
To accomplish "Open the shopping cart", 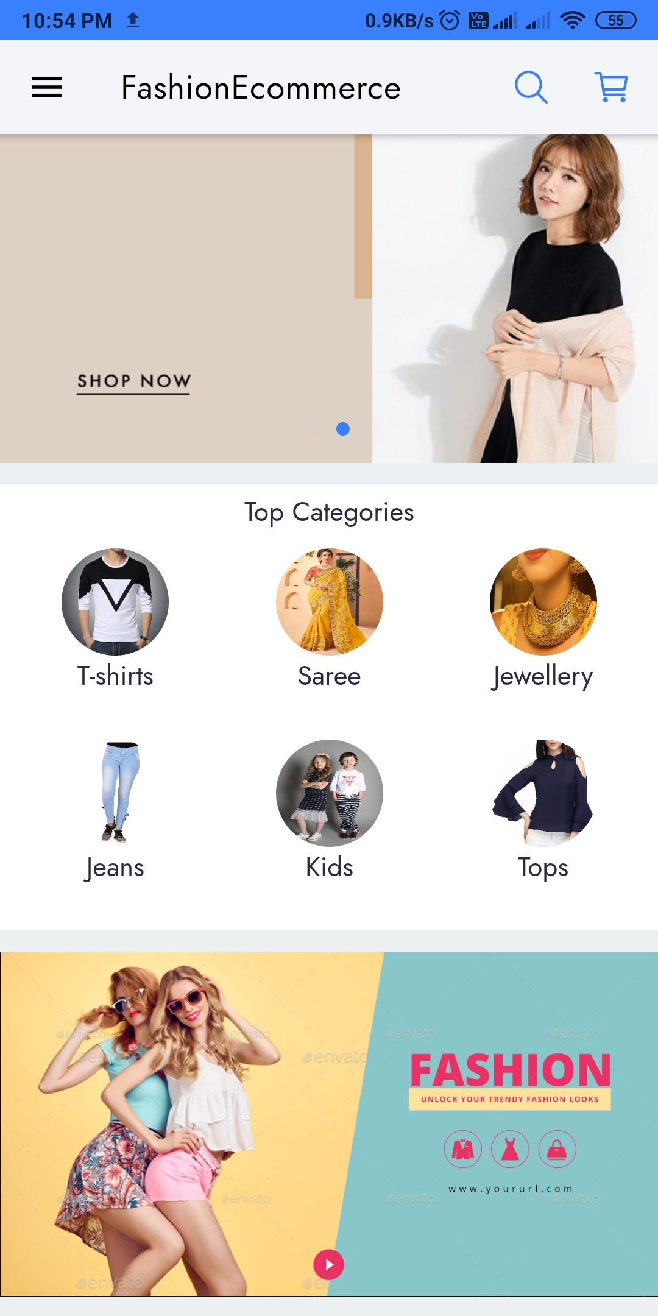I will [611, 88].
